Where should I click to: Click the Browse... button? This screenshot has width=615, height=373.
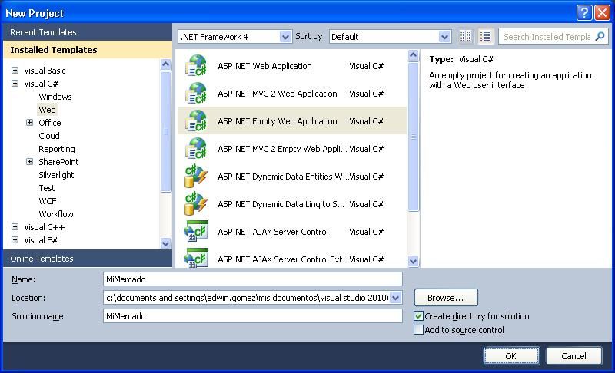point(446,298)
